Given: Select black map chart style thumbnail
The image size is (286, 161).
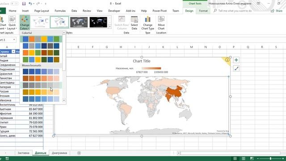Looking at the screenshot, I should 98,22.
